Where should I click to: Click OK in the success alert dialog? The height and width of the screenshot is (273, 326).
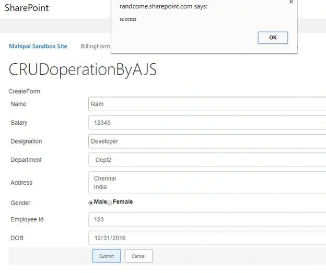pos(273,38)
